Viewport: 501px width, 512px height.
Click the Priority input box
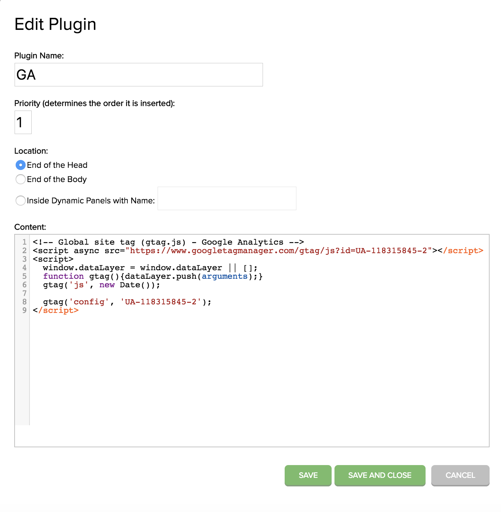click(x=23, y=122)
